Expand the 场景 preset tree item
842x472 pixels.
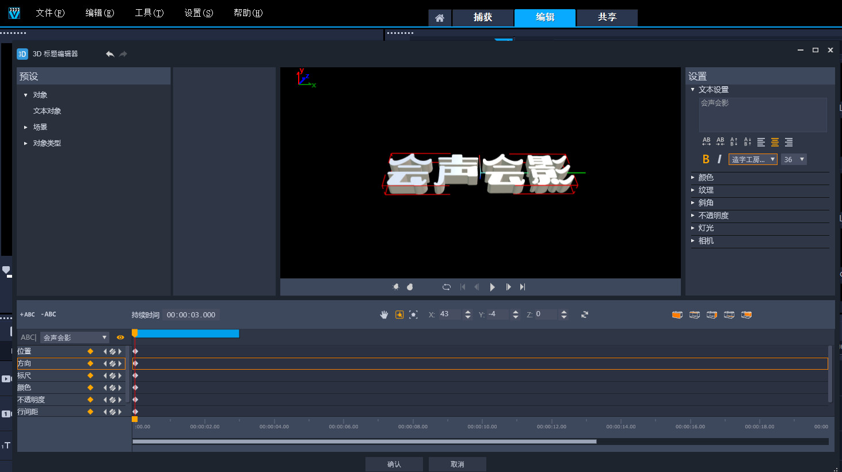click(x=25, y=127)
